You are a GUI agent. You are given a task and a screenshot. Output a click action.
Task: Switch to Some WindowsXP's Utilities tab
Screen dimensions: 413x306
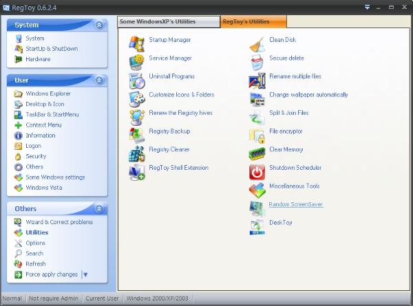click(x=169, y=21)
